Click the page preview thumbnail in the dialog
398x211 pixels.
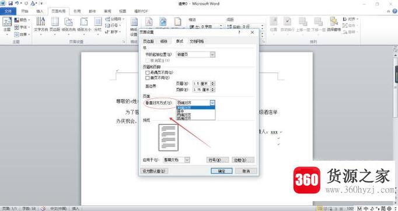(x=169, y=137)
